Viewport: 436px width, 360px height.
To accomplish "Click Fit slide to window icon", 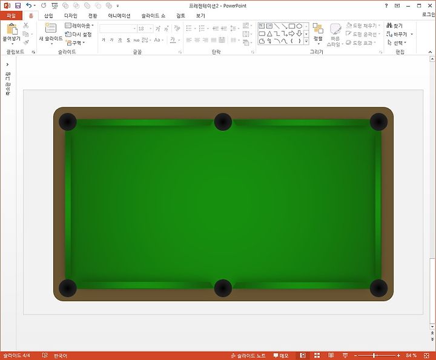I will (x=426, y=356).
